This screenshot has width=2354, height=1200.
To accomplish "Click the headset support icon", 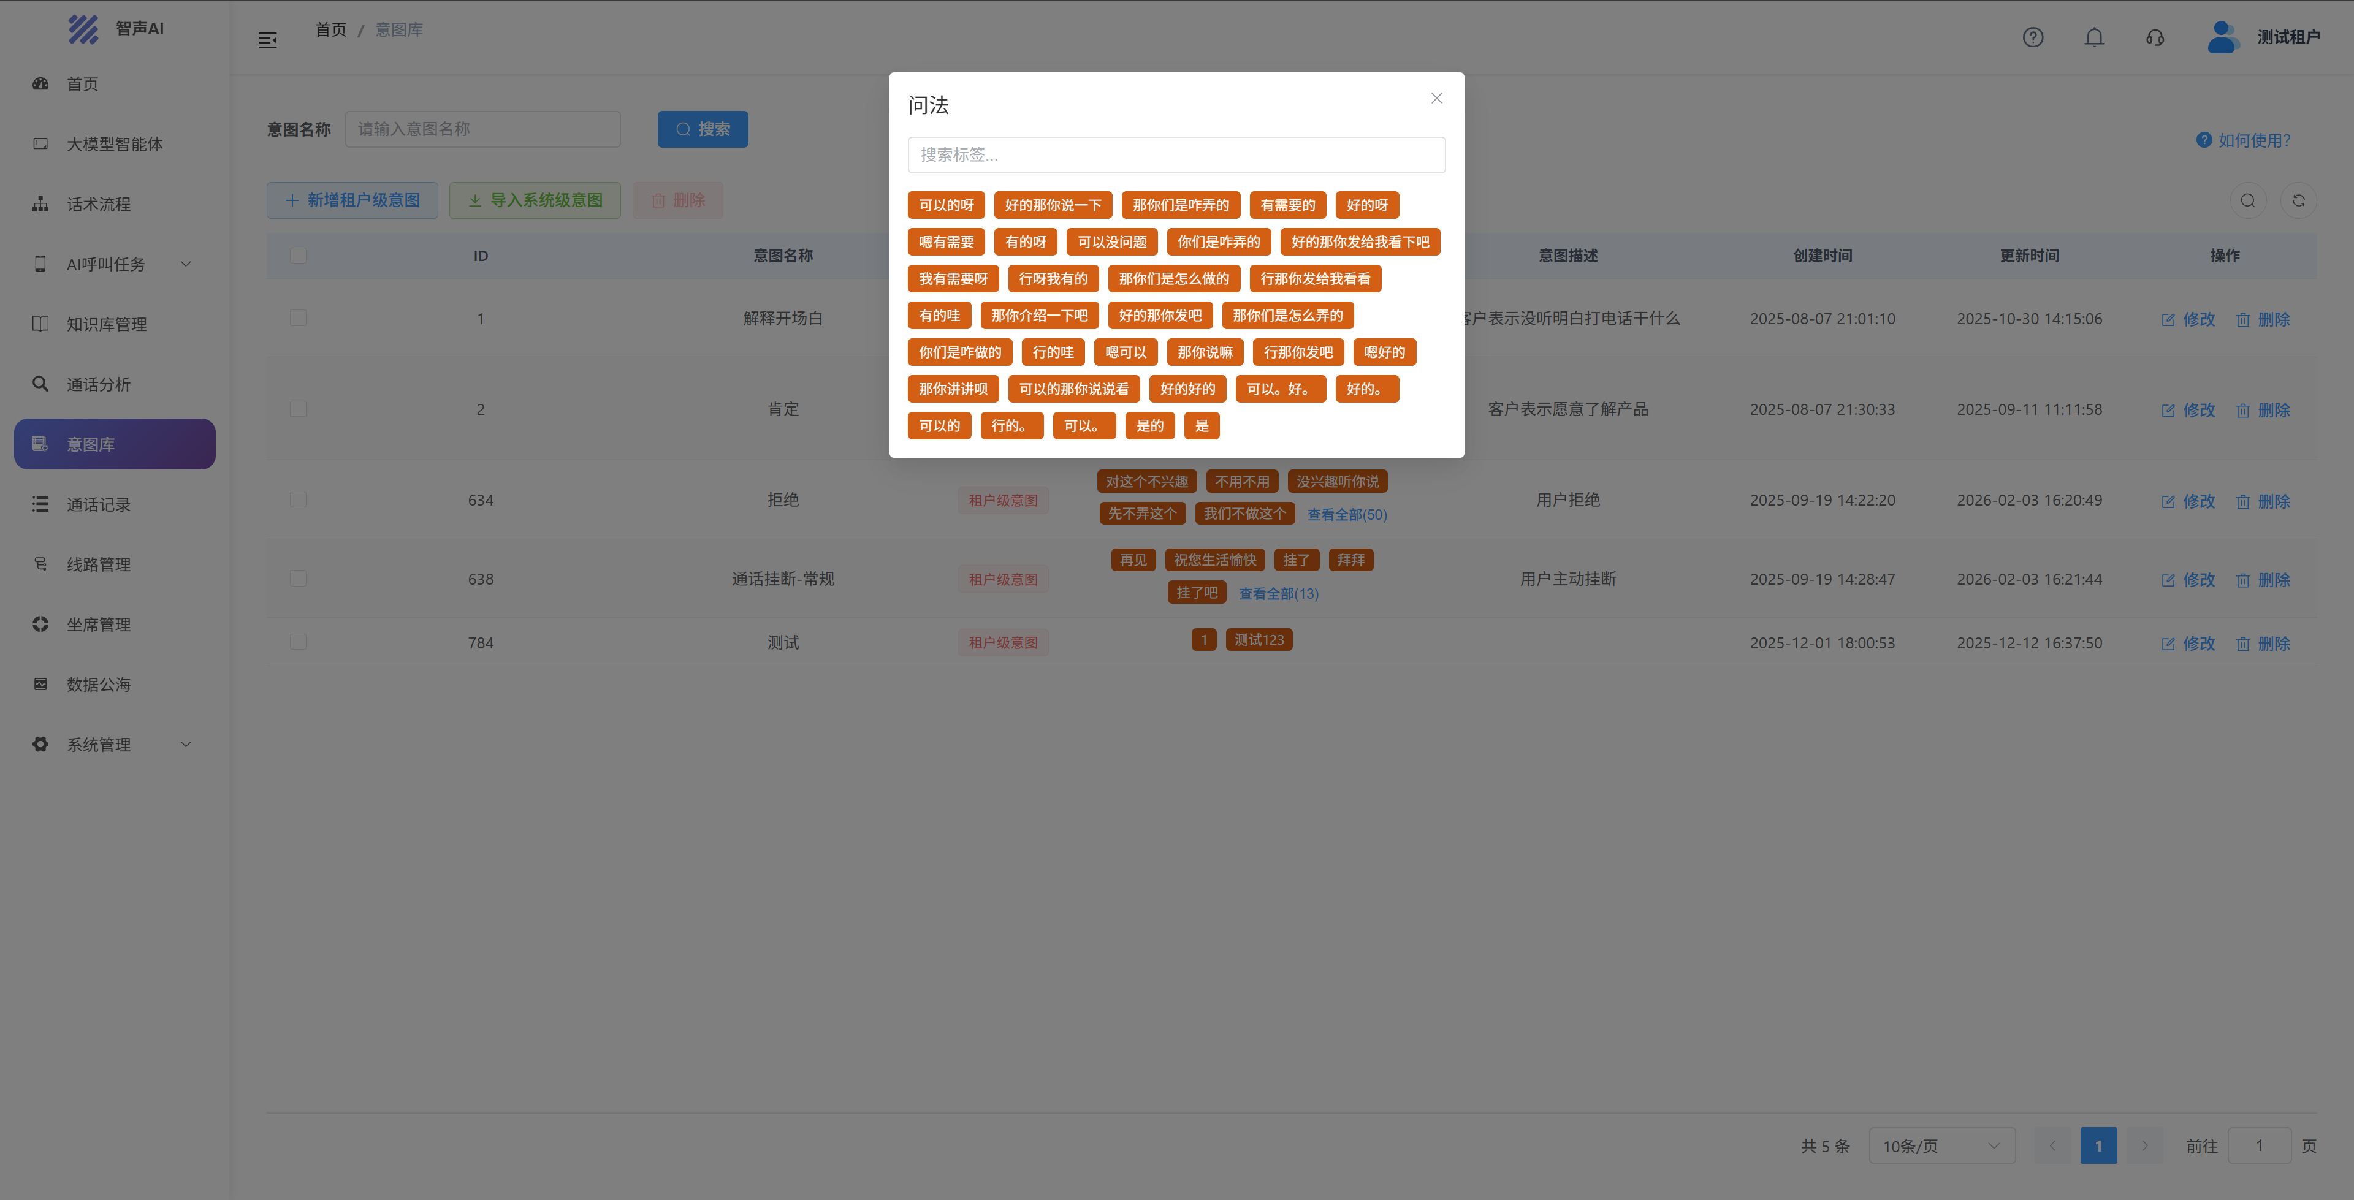I will pos(2155,37).
